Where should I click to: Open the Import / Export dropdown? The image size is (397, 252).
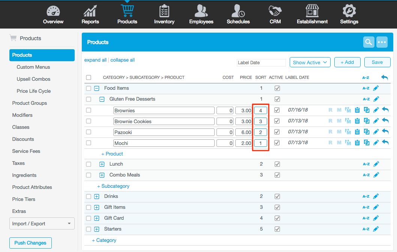(x=42, y=223)
